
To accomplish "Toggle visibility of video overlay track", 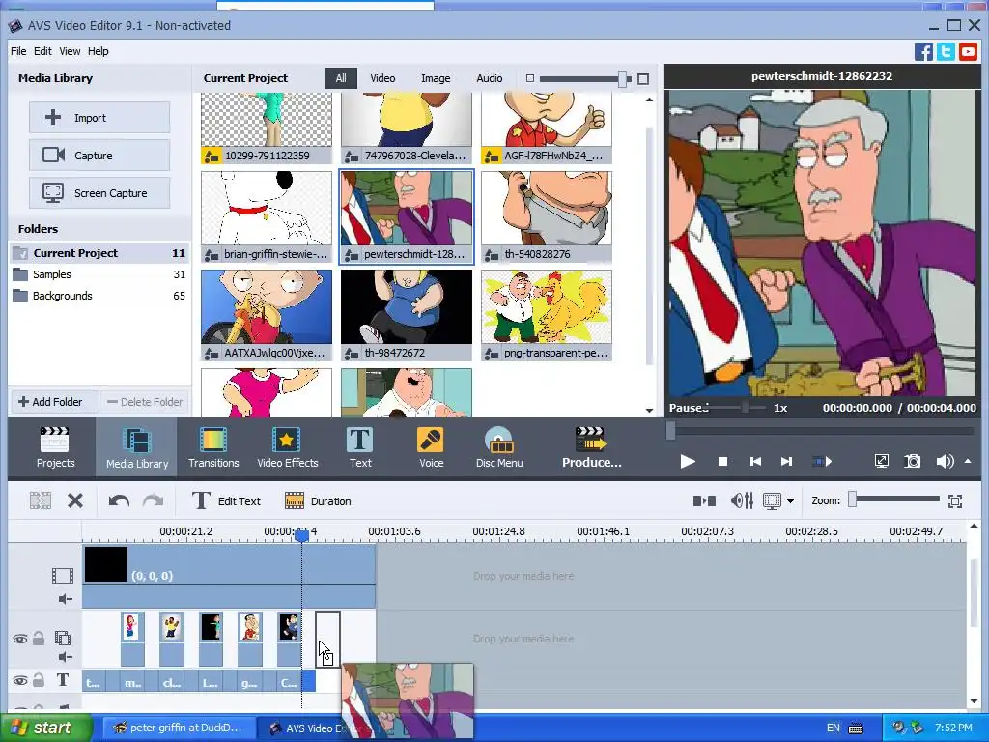I will pos(20,639).
